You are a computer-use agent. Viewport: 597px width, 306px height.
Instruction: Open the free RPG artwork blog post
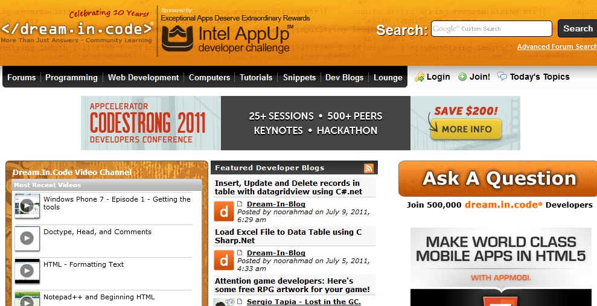[x=292, y=285]
